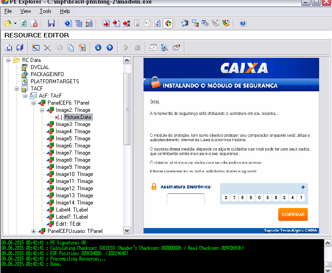The width and height of the screenshot is (332, 273).
Task: Open Help via the blue question mark
Action: 243,23
